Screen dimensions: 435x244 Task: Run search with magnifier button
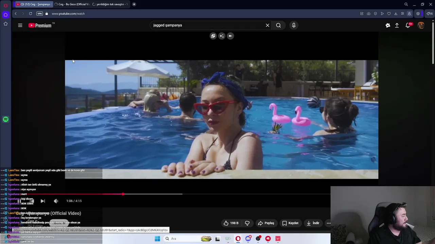278,25
